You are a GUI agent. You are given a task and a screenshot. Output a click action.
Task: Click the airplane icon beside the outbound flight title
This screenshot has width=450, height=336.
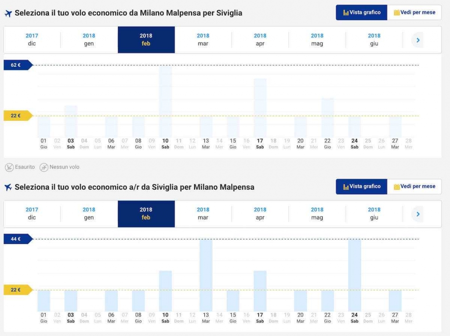point(8,13)
